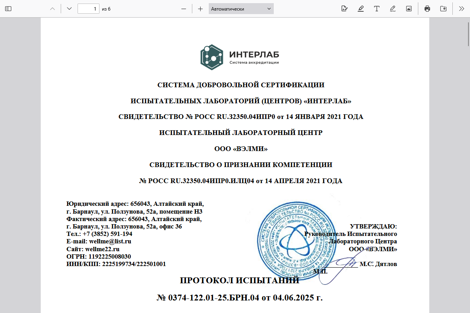Select the highlight tool
Screen dimensions: 470x313
coord(361,9)
